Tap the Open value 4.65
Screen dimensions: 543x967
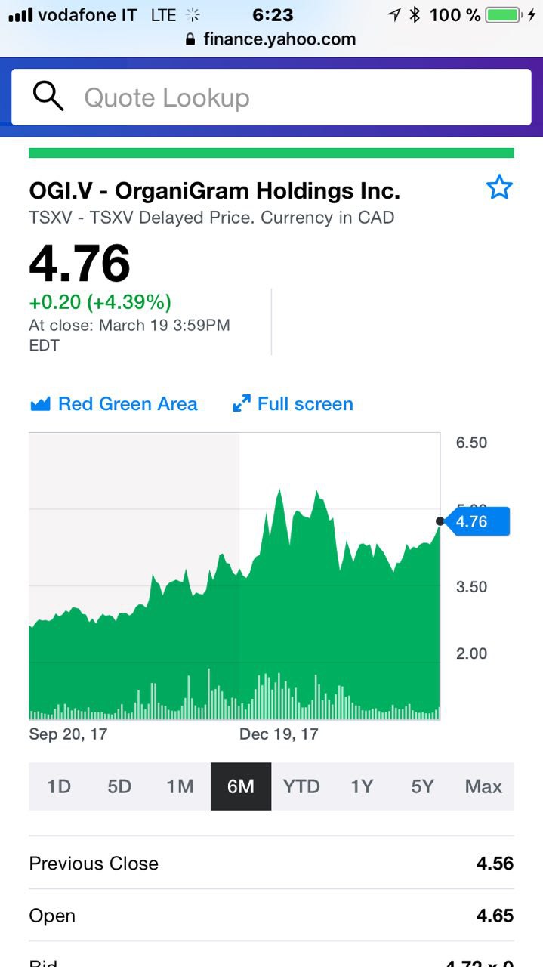pyautogui.click(x=495, y=916)
